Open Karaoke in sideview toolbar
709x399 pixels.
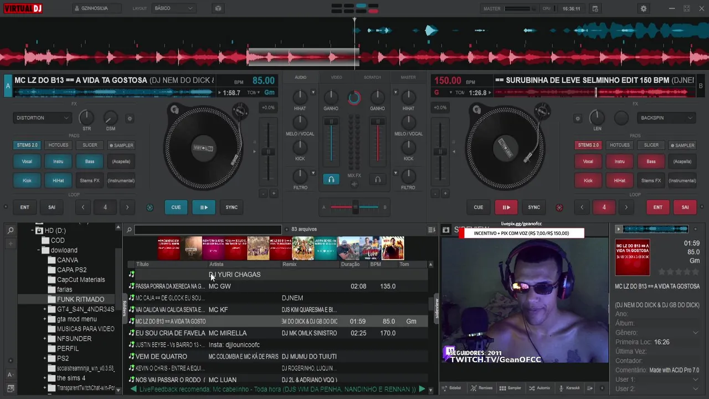point(569,388)
